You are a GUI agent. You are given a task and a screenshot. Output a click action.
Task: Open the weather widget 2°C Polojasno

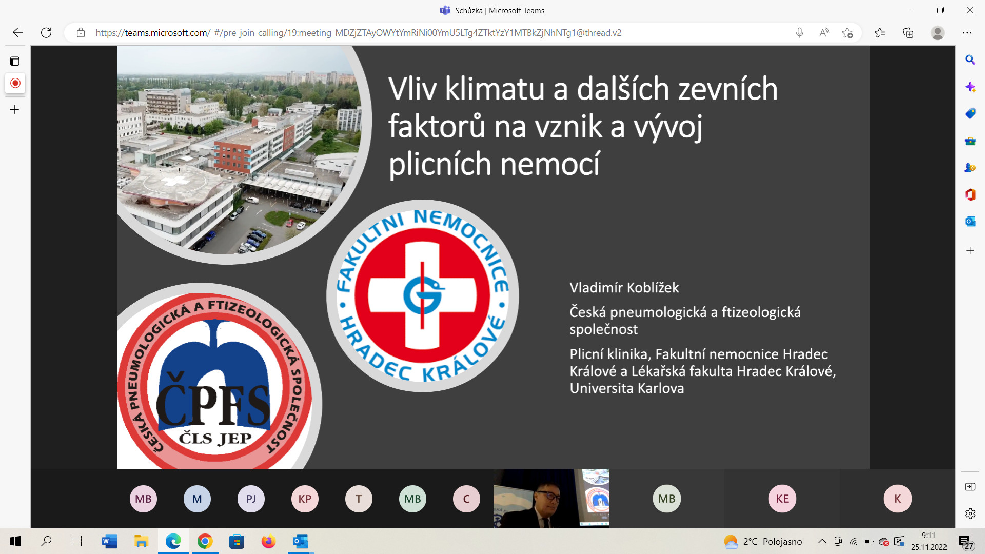pyautogui.click(x=763, y=541)
